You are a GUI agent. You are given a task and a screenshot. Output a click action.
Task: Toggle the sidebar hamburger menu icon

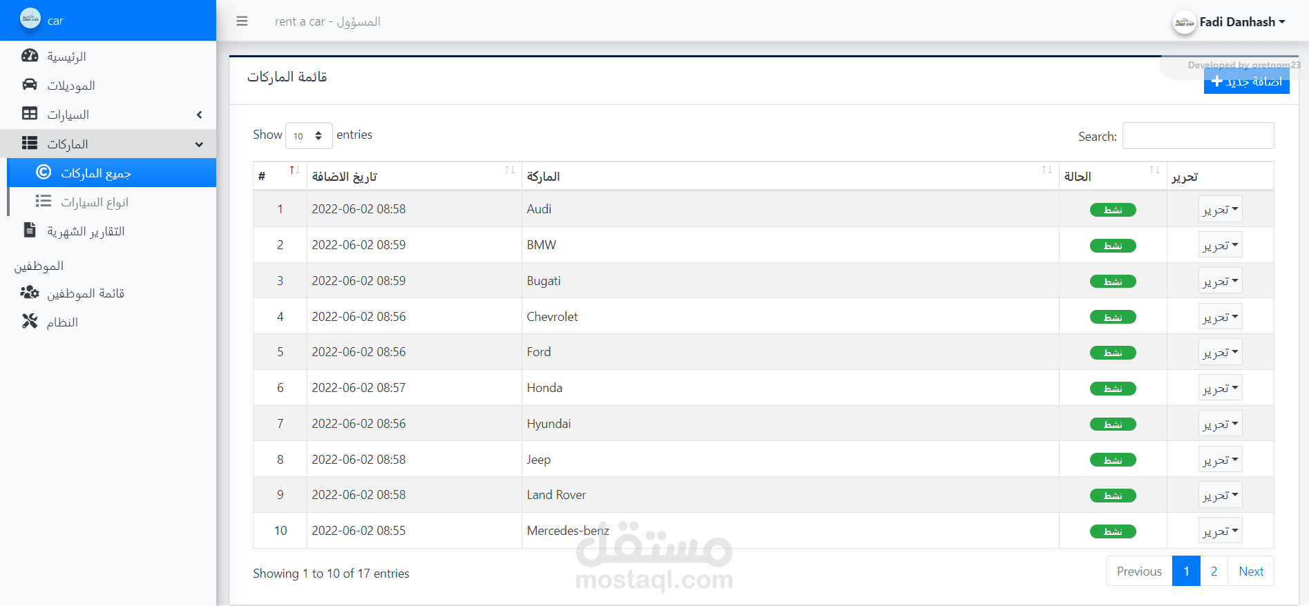coord(242,21)
